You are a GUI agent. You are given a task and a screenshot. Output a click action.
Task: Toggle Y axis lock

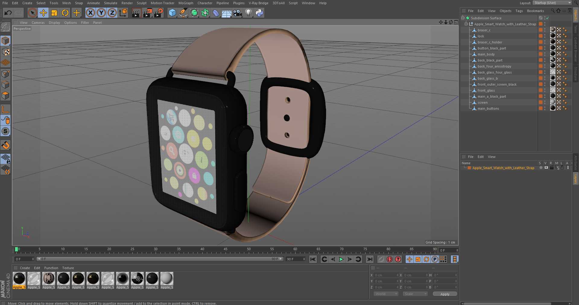click(101, 13)
